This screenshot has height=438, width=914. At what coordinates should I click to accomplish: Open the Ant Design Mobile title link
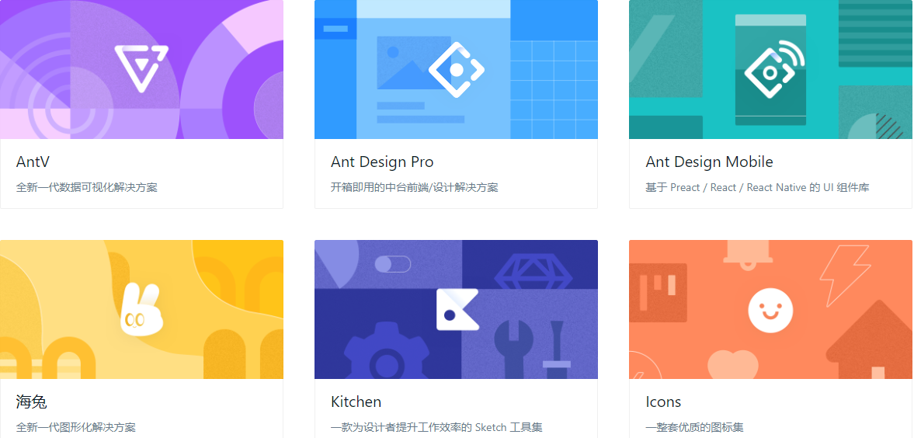(709, 162)
